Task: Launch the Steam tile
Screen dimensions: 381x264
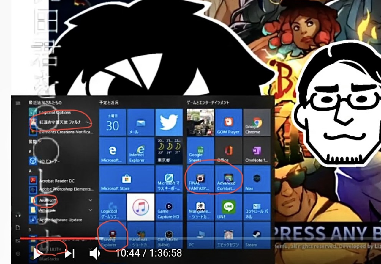Action: [x=257, y=235]
